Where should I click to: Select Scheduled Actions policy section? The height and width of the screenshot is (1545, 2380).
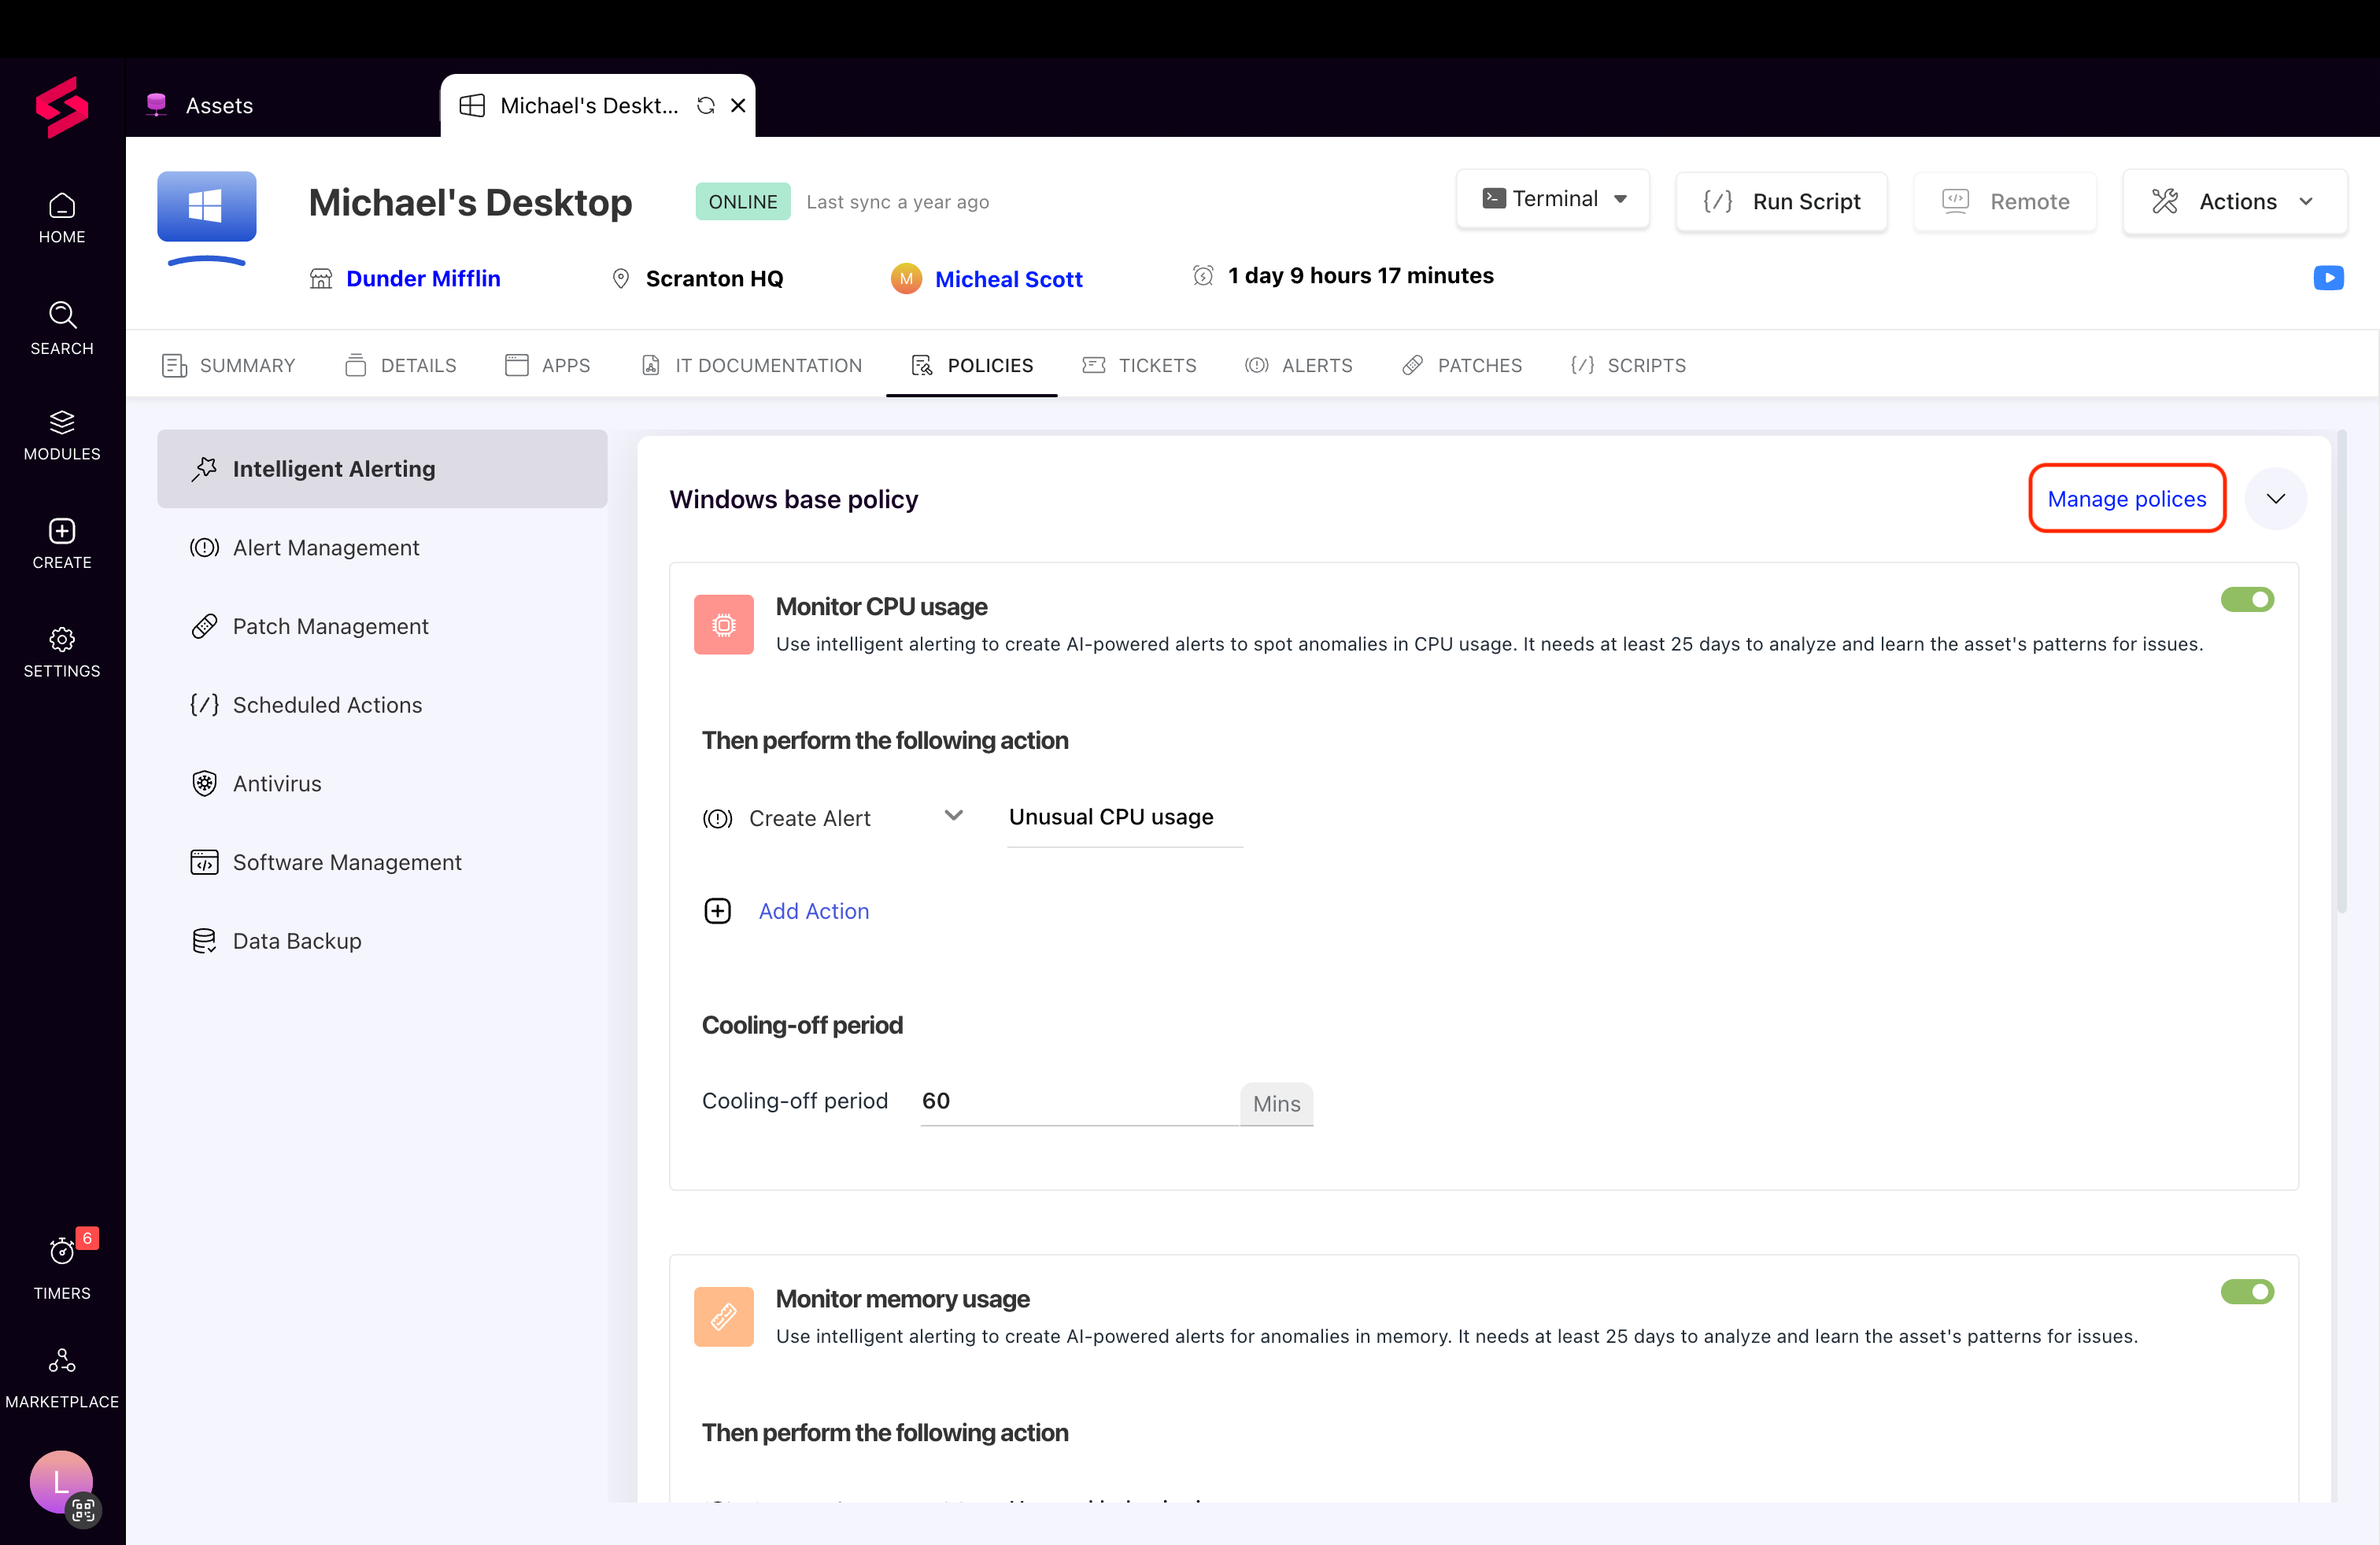382,706
